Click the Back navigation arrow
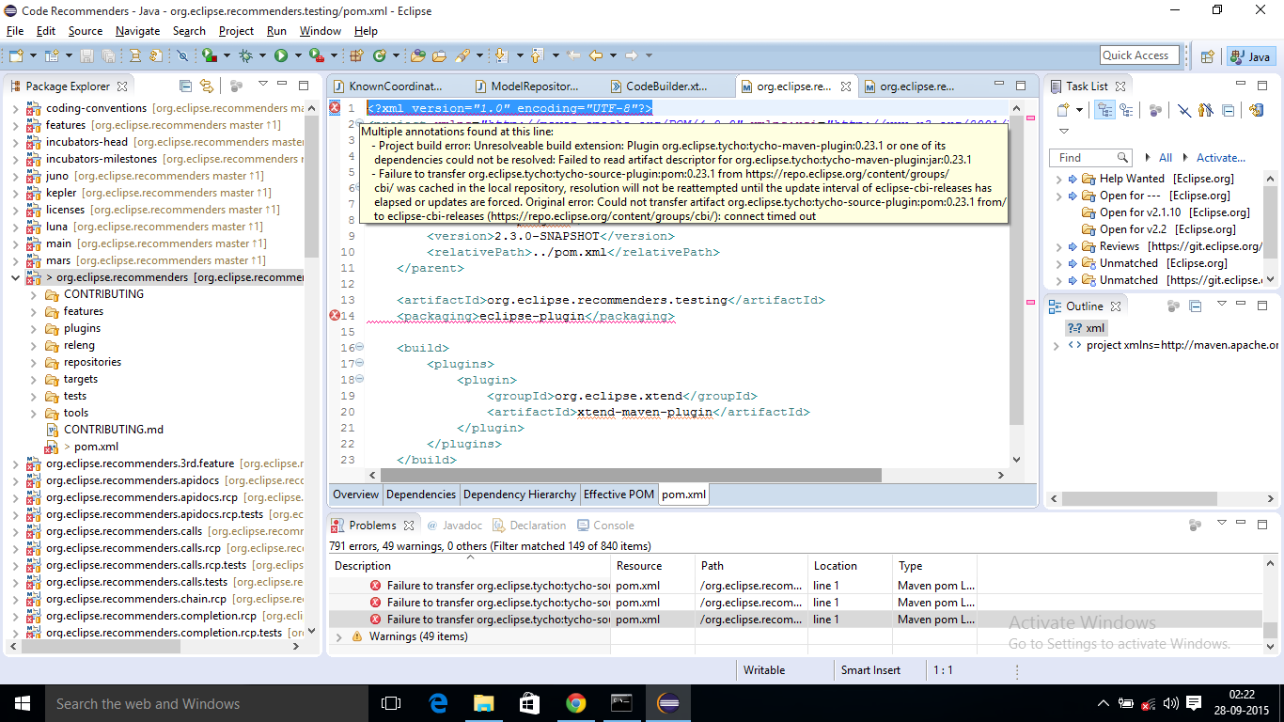This screenshot has width=1284, height=722. (596, 55)
